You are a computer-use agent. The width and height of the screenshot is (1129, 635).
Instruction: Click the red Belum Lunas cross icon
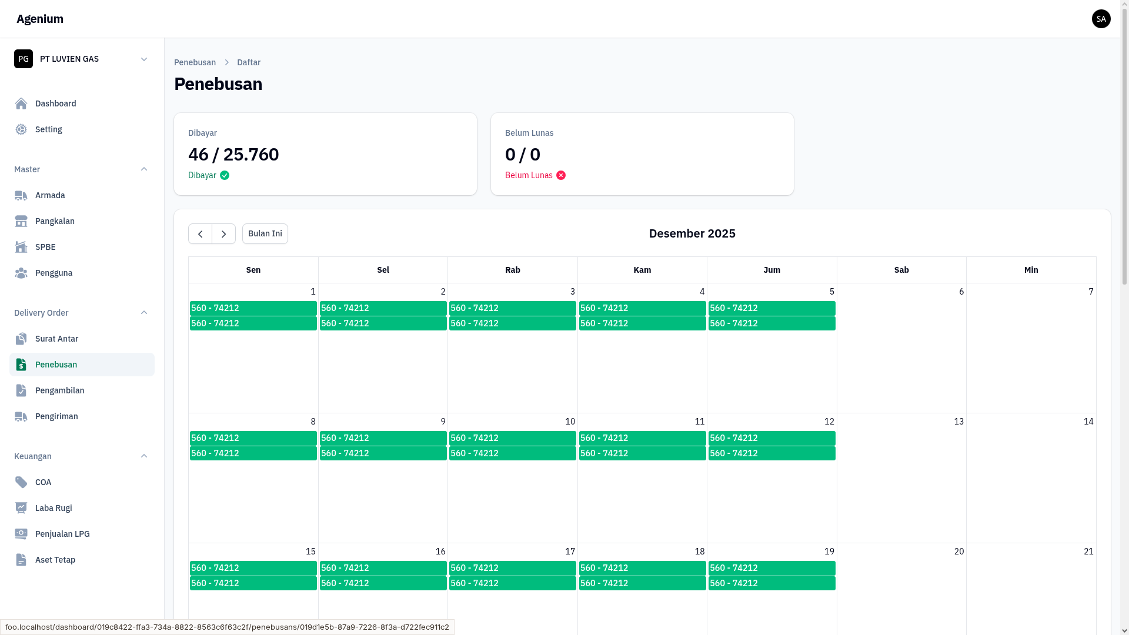click(x=561, y=175)
